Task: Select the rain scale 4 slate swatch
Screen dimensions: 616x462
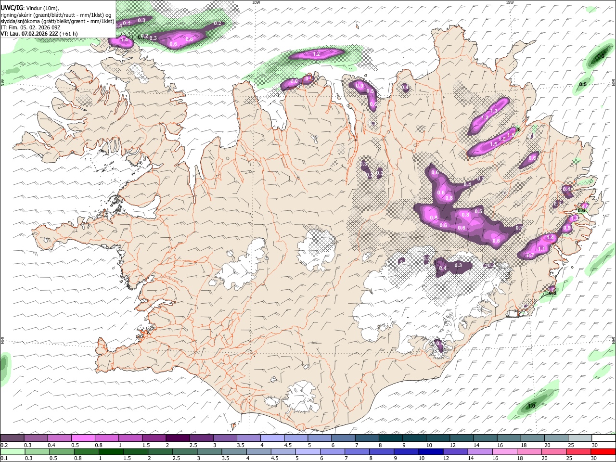Action: pos(259,451)
